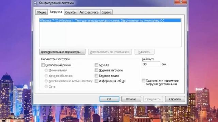Select the Windows 7 boot entry

coord(110,21)
